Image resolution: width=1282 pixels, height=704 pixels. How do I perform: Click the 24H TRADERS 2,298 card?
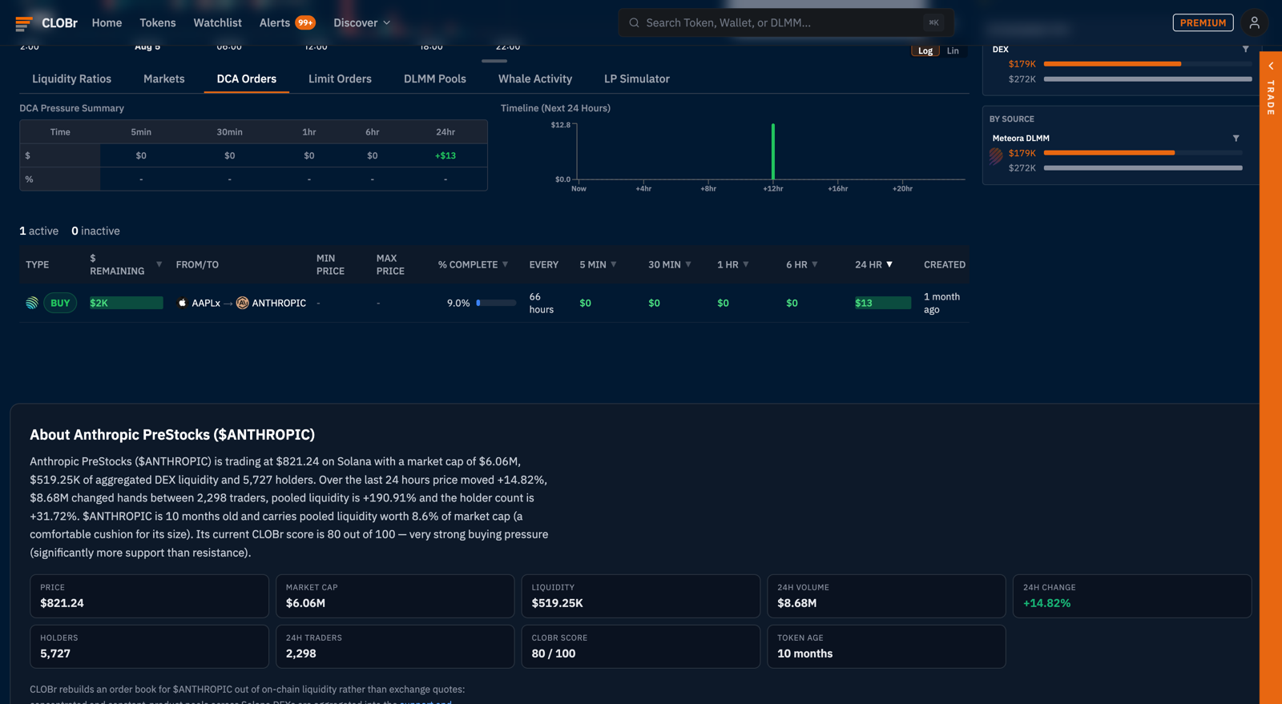395,646
